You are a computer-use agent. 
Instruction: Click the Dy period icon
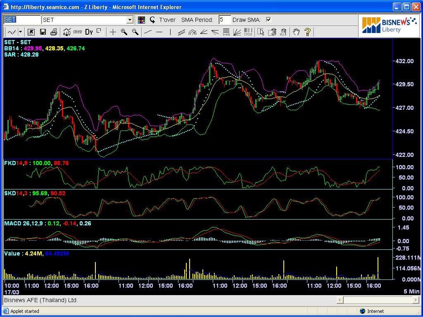coord(89,32)
